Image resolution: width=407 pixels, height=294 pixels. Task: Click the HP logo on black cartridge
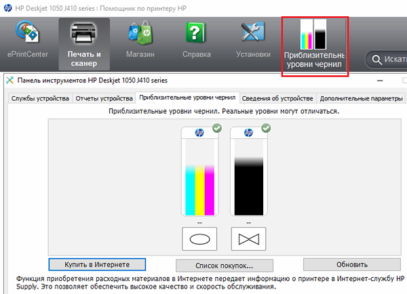pos(248,133)
